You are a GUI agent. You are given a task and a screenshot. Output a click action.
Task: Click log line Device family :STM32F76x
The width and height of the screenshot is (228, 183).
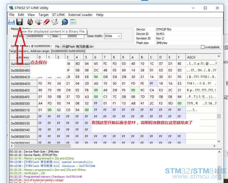(34, 155)
